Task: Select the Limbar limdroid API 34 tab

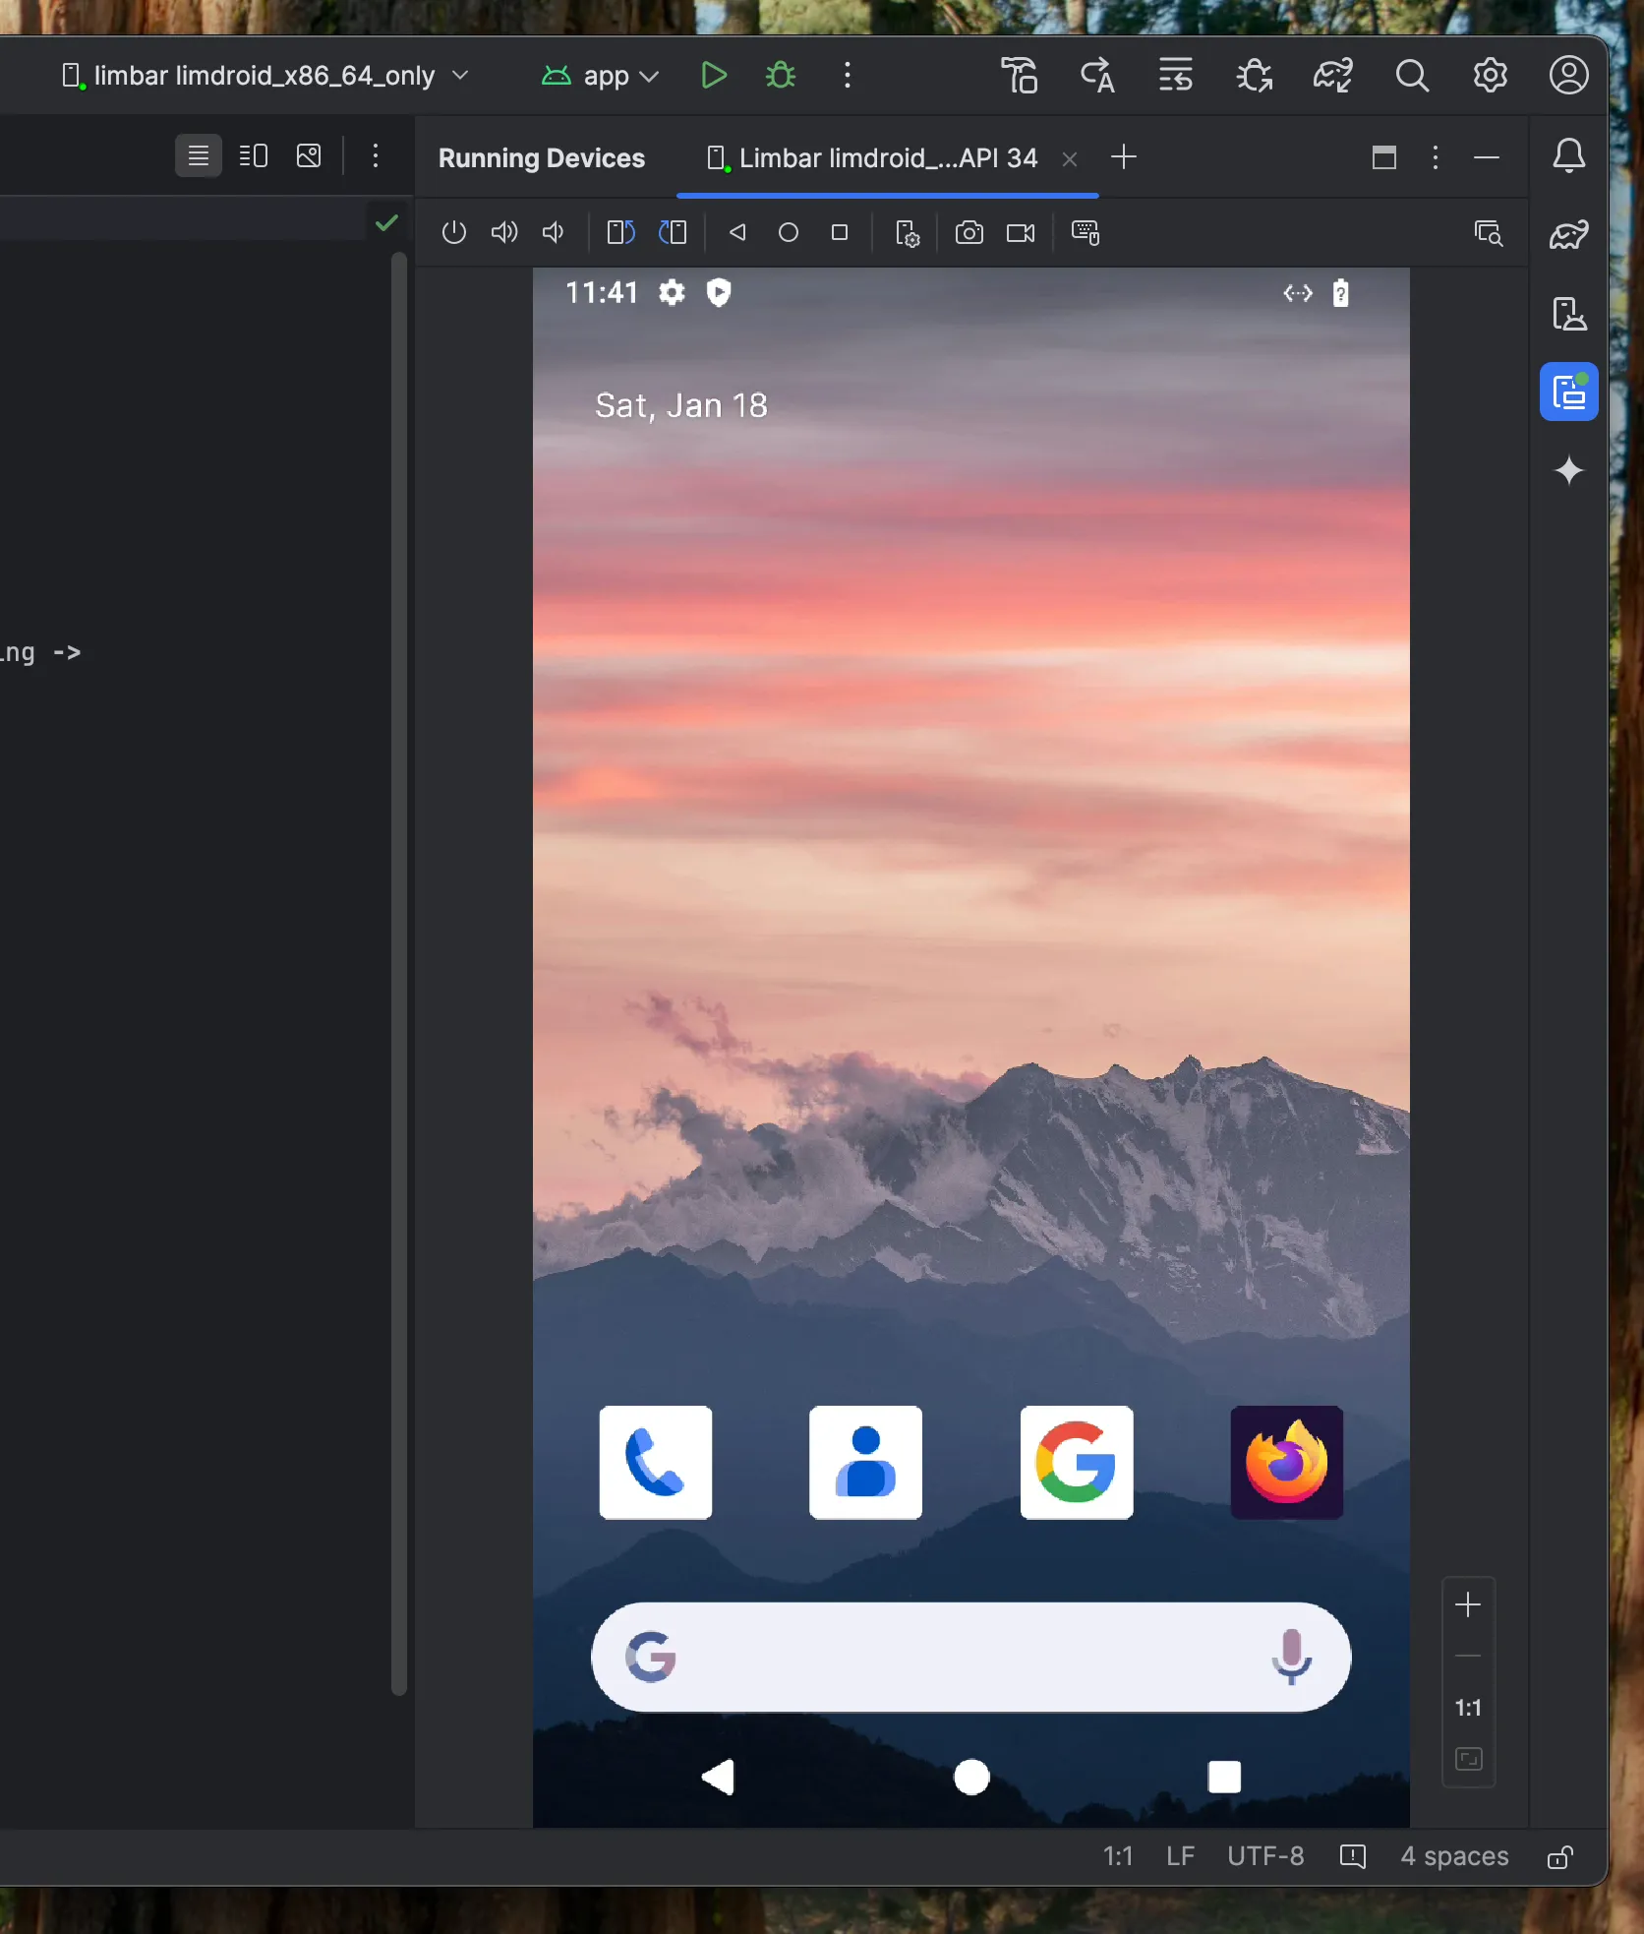Action: (875, 157)
